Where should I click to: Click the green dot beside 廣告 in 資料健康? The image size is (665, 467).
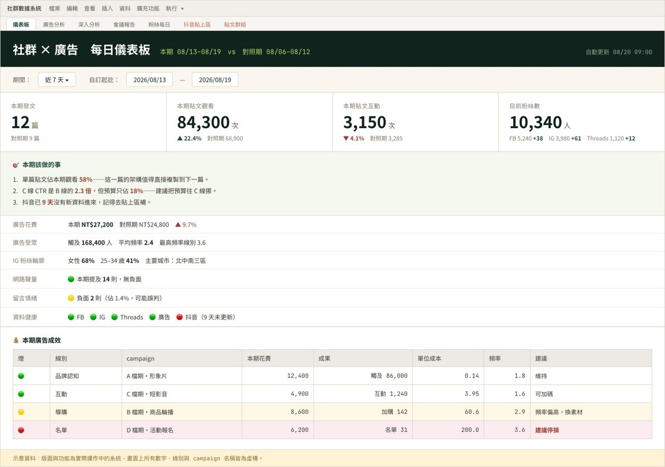(x=153, y=317)
